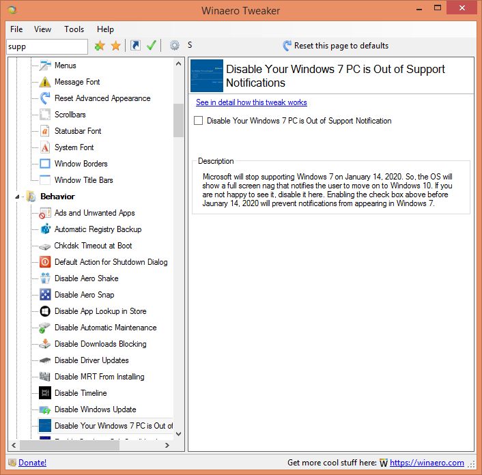Click the Disable Aero Shake icon
The image size is (482, 475).
coord(45,278)
